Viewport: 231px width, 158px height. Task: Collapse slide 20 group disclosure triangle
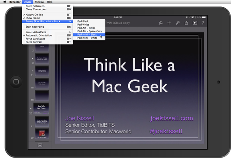(x=31, y=109)
